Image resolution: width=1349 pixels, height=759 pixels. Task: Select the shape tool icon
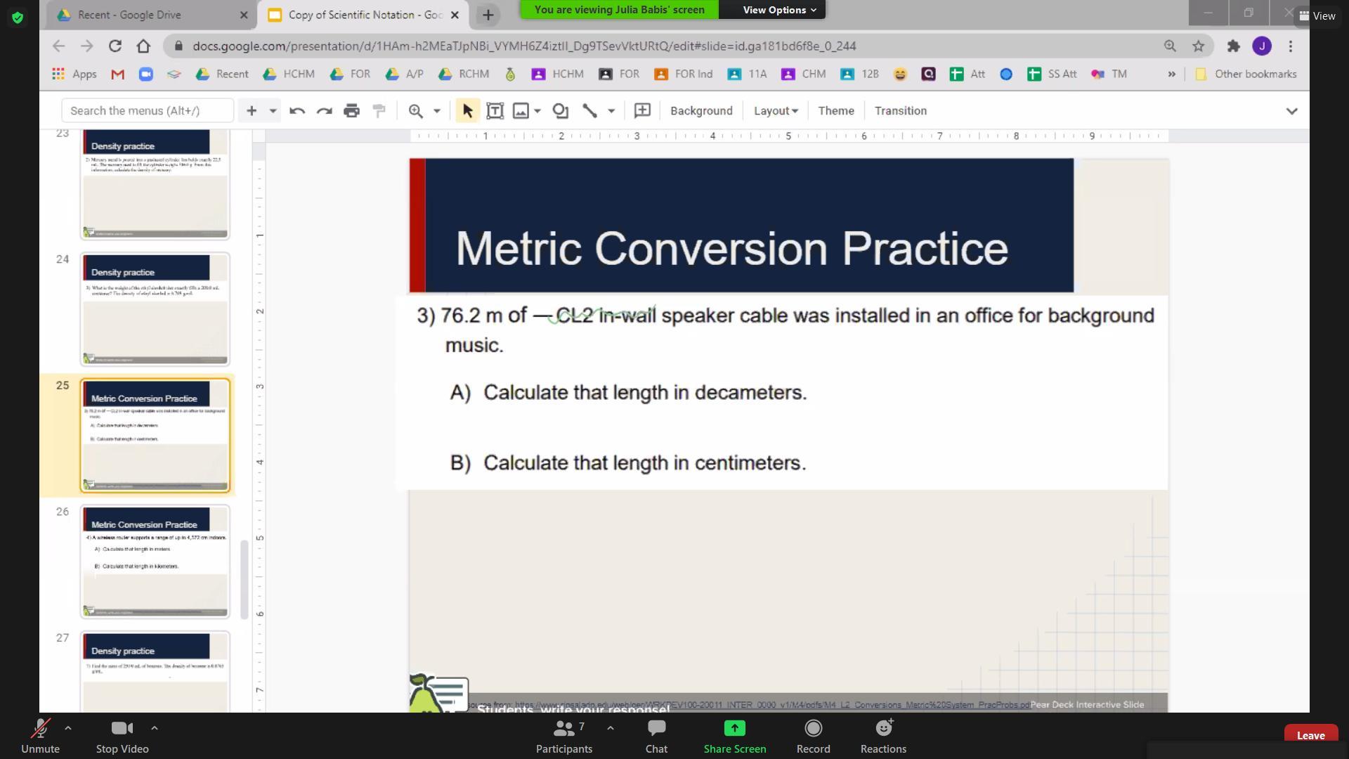(x=560, y=111)
